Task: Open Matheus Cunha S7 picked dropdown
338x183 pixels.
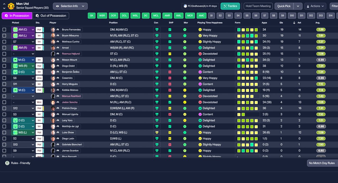Action: 23,42
